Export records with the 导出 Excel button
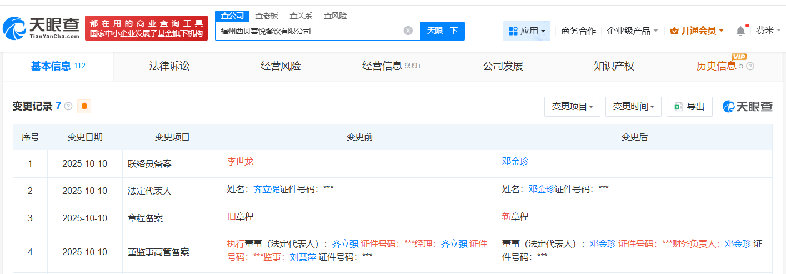 689,107
